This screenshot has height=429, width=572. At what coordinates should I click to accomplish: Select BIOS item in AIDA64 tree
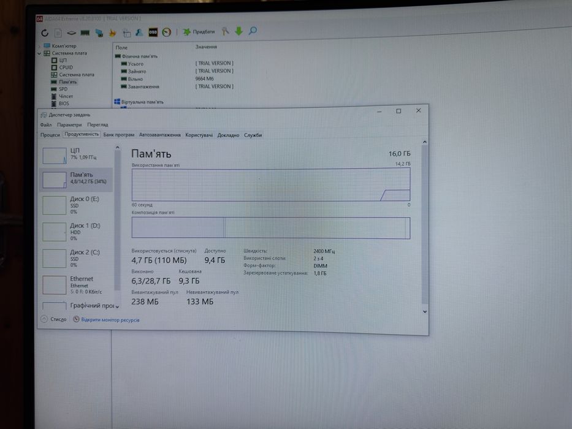point(60,104)
